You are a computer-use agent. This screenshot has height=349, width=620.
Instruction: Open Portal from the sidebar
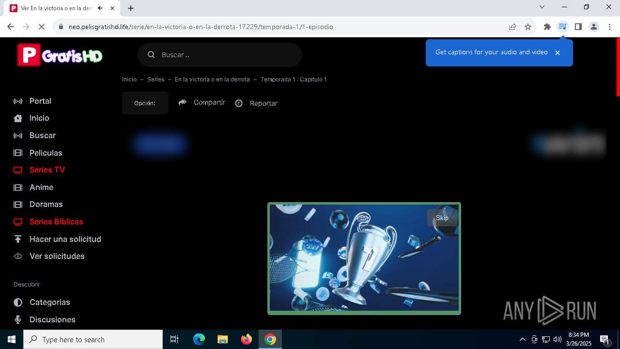pyautogui.click(x=40, y=101)
